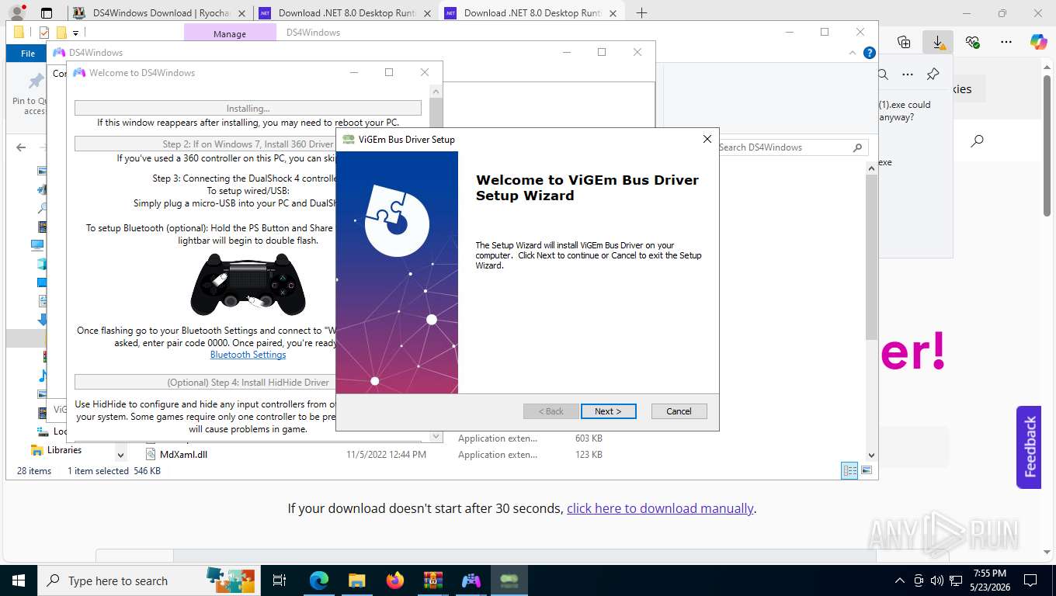Open the notification center

click(x=1030, y=580)
